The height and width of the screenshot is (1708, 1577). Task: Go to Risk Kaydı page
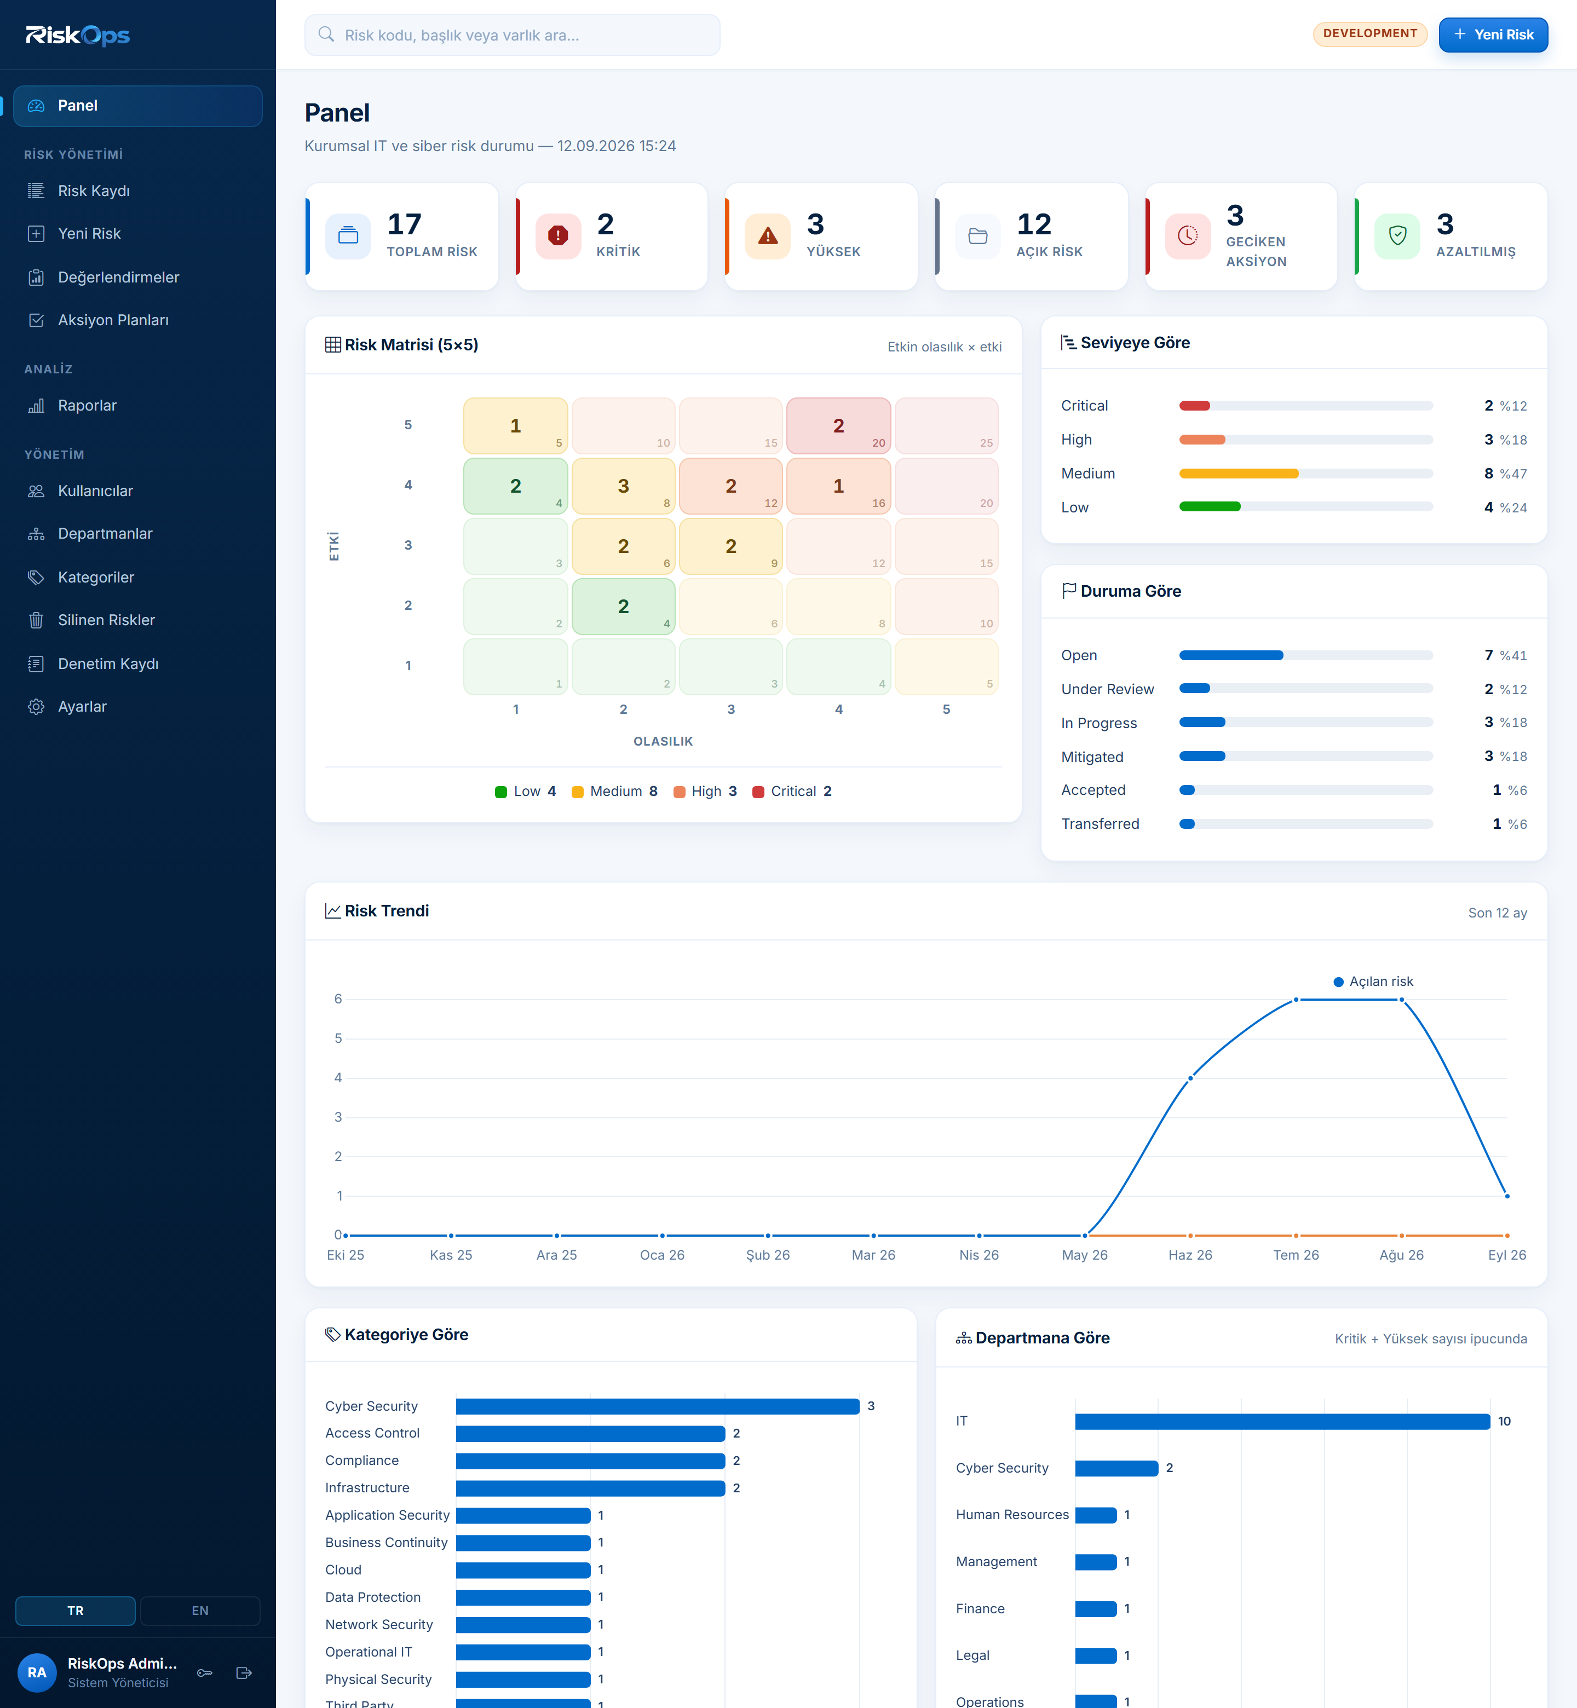(137, 191)
